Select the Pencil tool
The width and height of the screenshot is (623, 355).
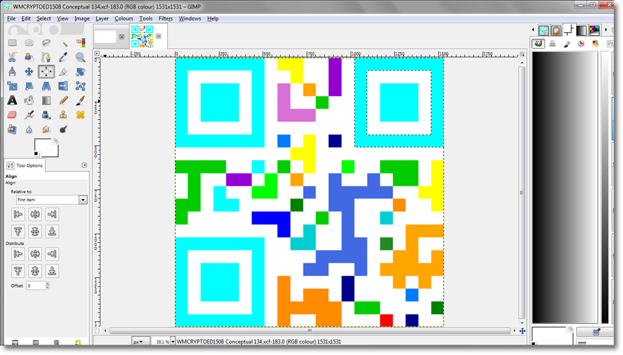pos(63,100)
